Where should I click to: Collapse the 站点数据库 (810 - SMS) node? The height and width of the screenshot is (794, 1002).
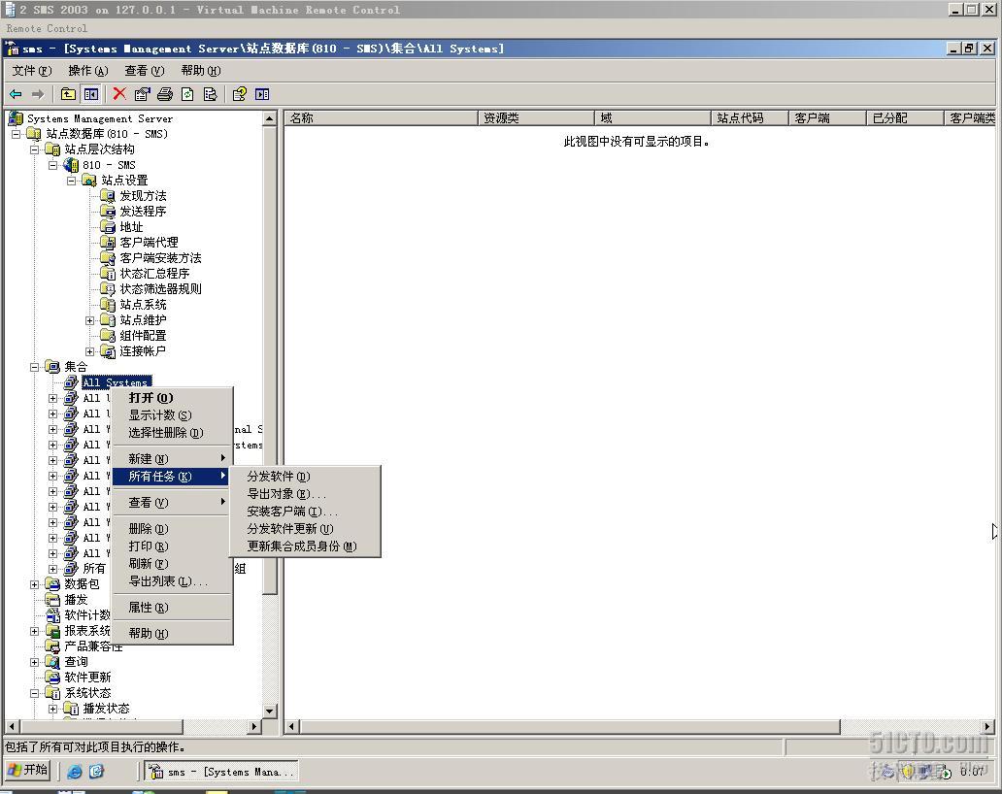16,134
